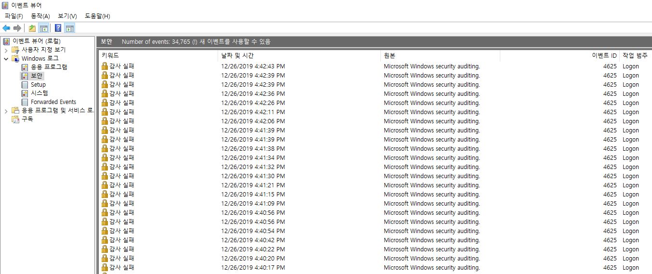
Task: Expand the 응용 프로그램 및 서비스 로그 node
Action: coord(6,111)
